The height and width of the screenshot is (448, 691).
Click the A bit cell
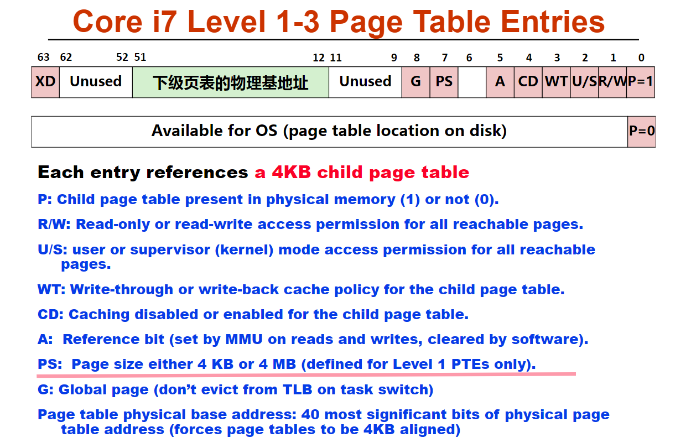pyautogui.click(x=500, y=82)
